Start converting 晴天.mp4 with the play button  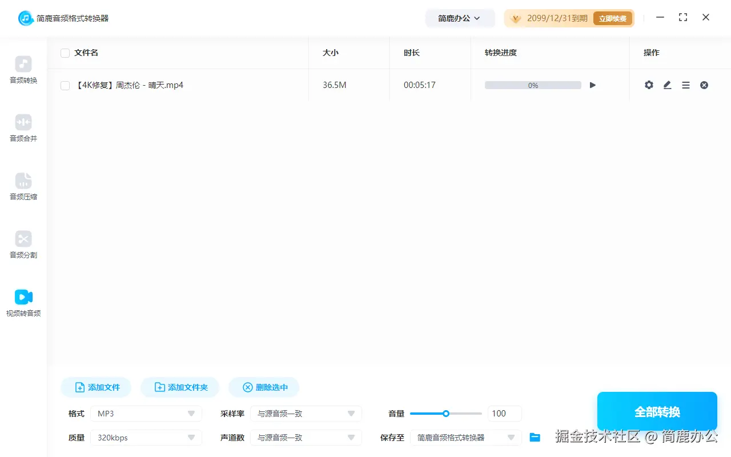(x=592, y=85)
